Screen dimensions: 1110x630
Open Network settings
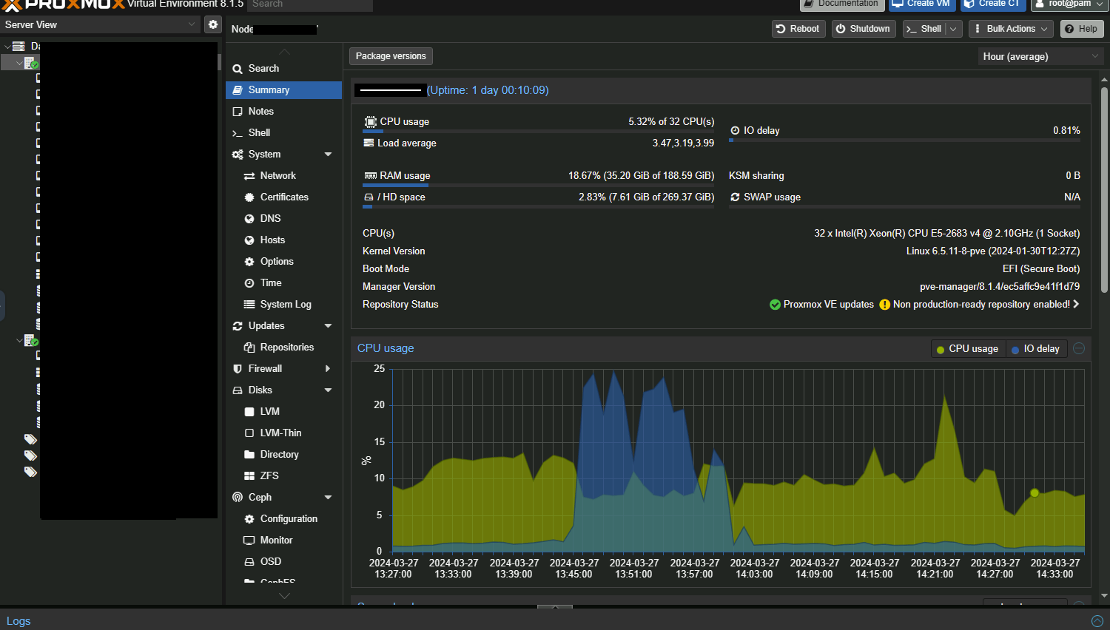point(277,175)
